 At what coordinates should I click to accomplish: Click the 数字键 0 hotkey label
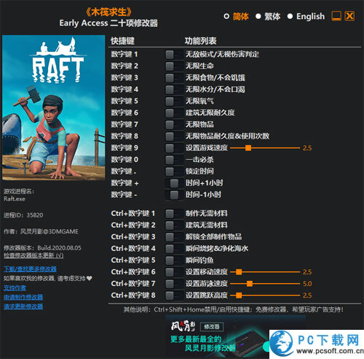tap(124, 160)
